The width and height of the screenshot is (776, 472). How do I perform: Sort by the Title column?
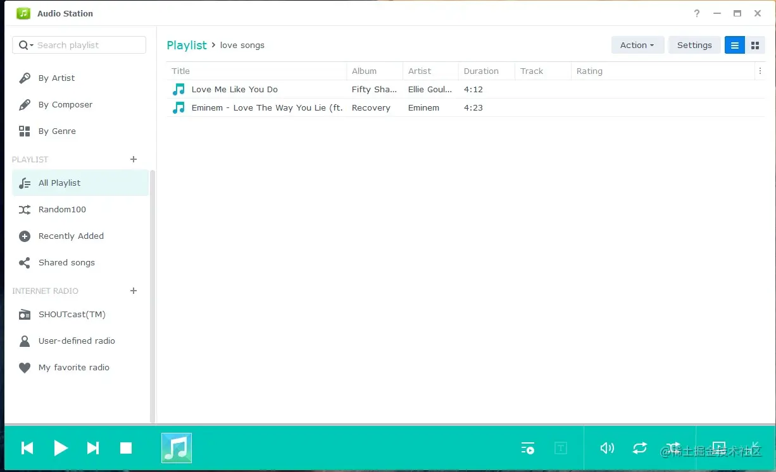pyautogui.click(x=256, y=71)
